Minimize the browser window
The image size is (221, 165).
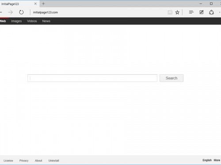pos(201,4)
